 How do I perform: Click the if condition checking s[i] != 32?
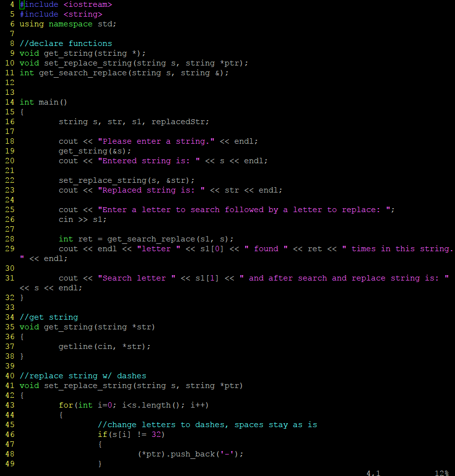click(132, 434)
